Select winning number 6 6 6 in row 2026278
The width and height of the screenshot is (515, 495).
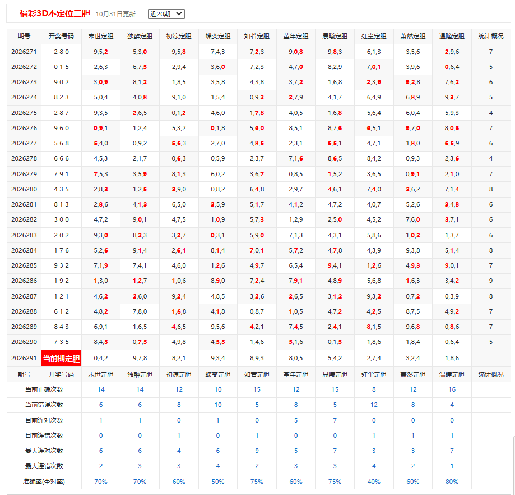tap(62, 158)
